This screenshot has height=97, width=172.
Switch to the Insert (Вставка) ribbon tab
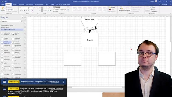point(15,4)
